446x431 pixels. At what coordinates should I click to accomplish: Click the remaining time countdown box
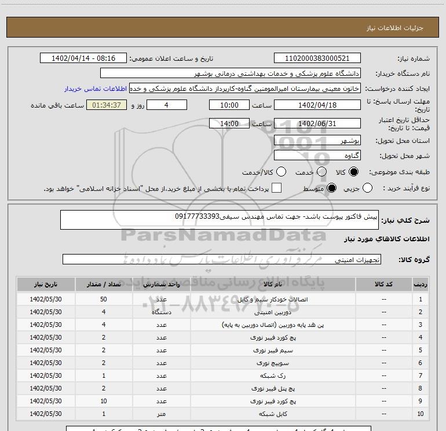point(106,105)
